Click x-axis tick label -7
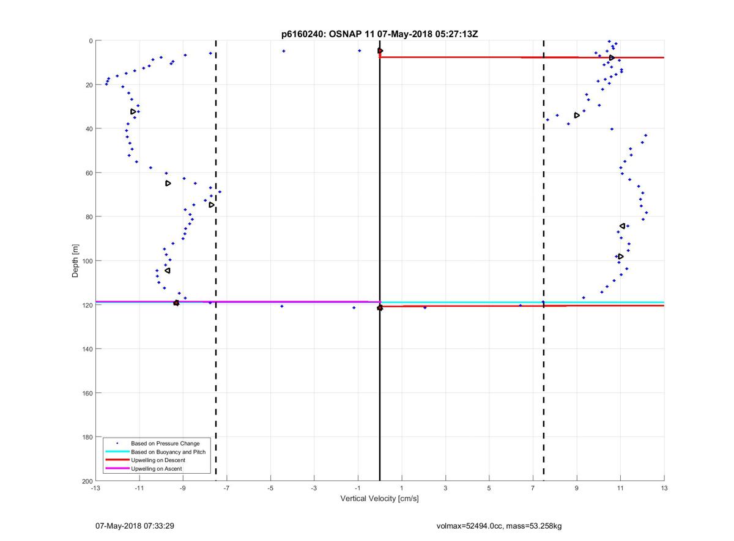 [x=226, y=488]
